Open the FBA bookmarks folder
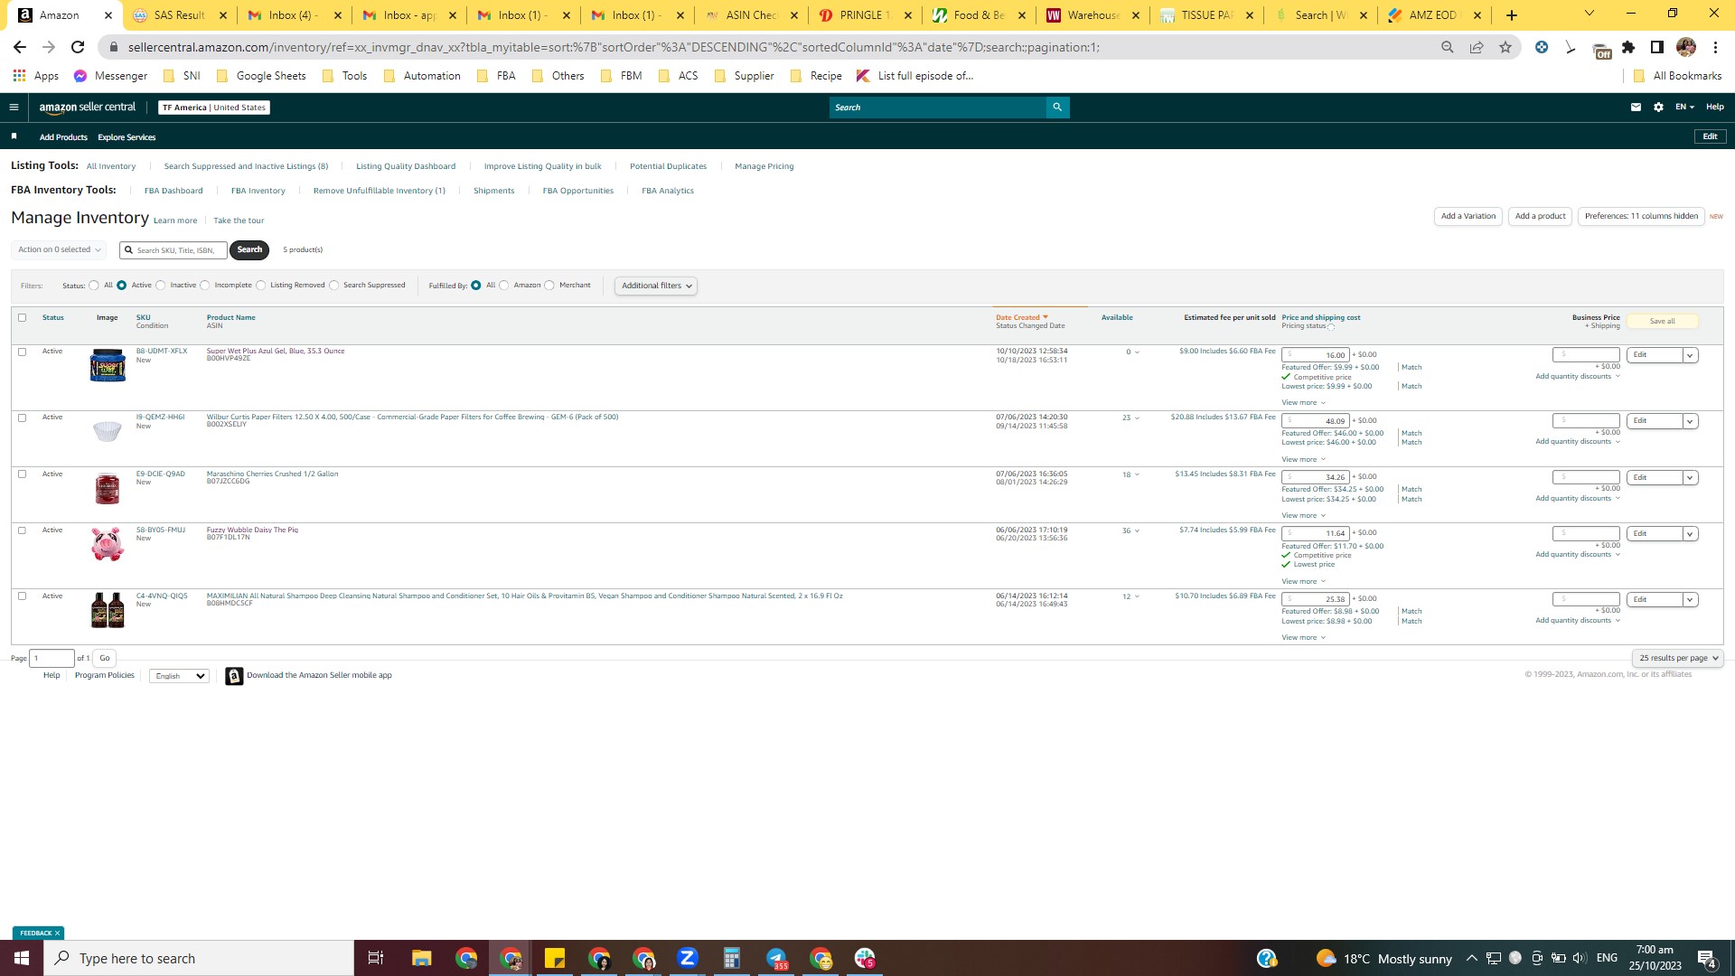Image resolution: width=1735 pixels, height=976 pixels. (x=496, y=76)
